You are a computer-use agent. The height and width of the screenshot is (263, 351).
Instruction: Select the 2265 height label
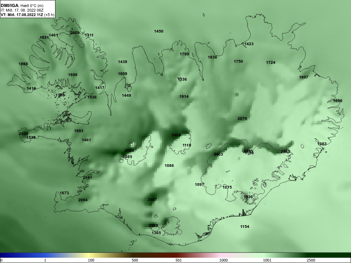(x=285, y=151)
